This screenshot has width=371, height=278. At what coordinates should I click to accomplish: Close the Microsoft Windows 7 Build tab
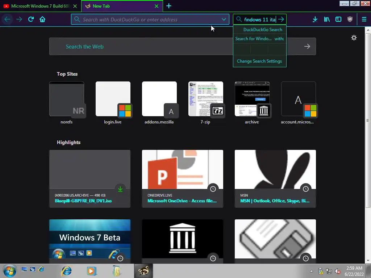click(75, 6)
